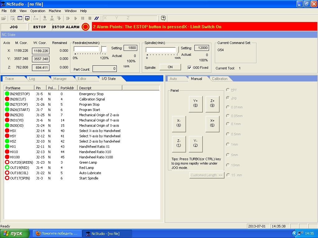Viewport: 318px width, 238px height.
Task: Click the open file folder toolbar icon
Action: tap(3, 18)
